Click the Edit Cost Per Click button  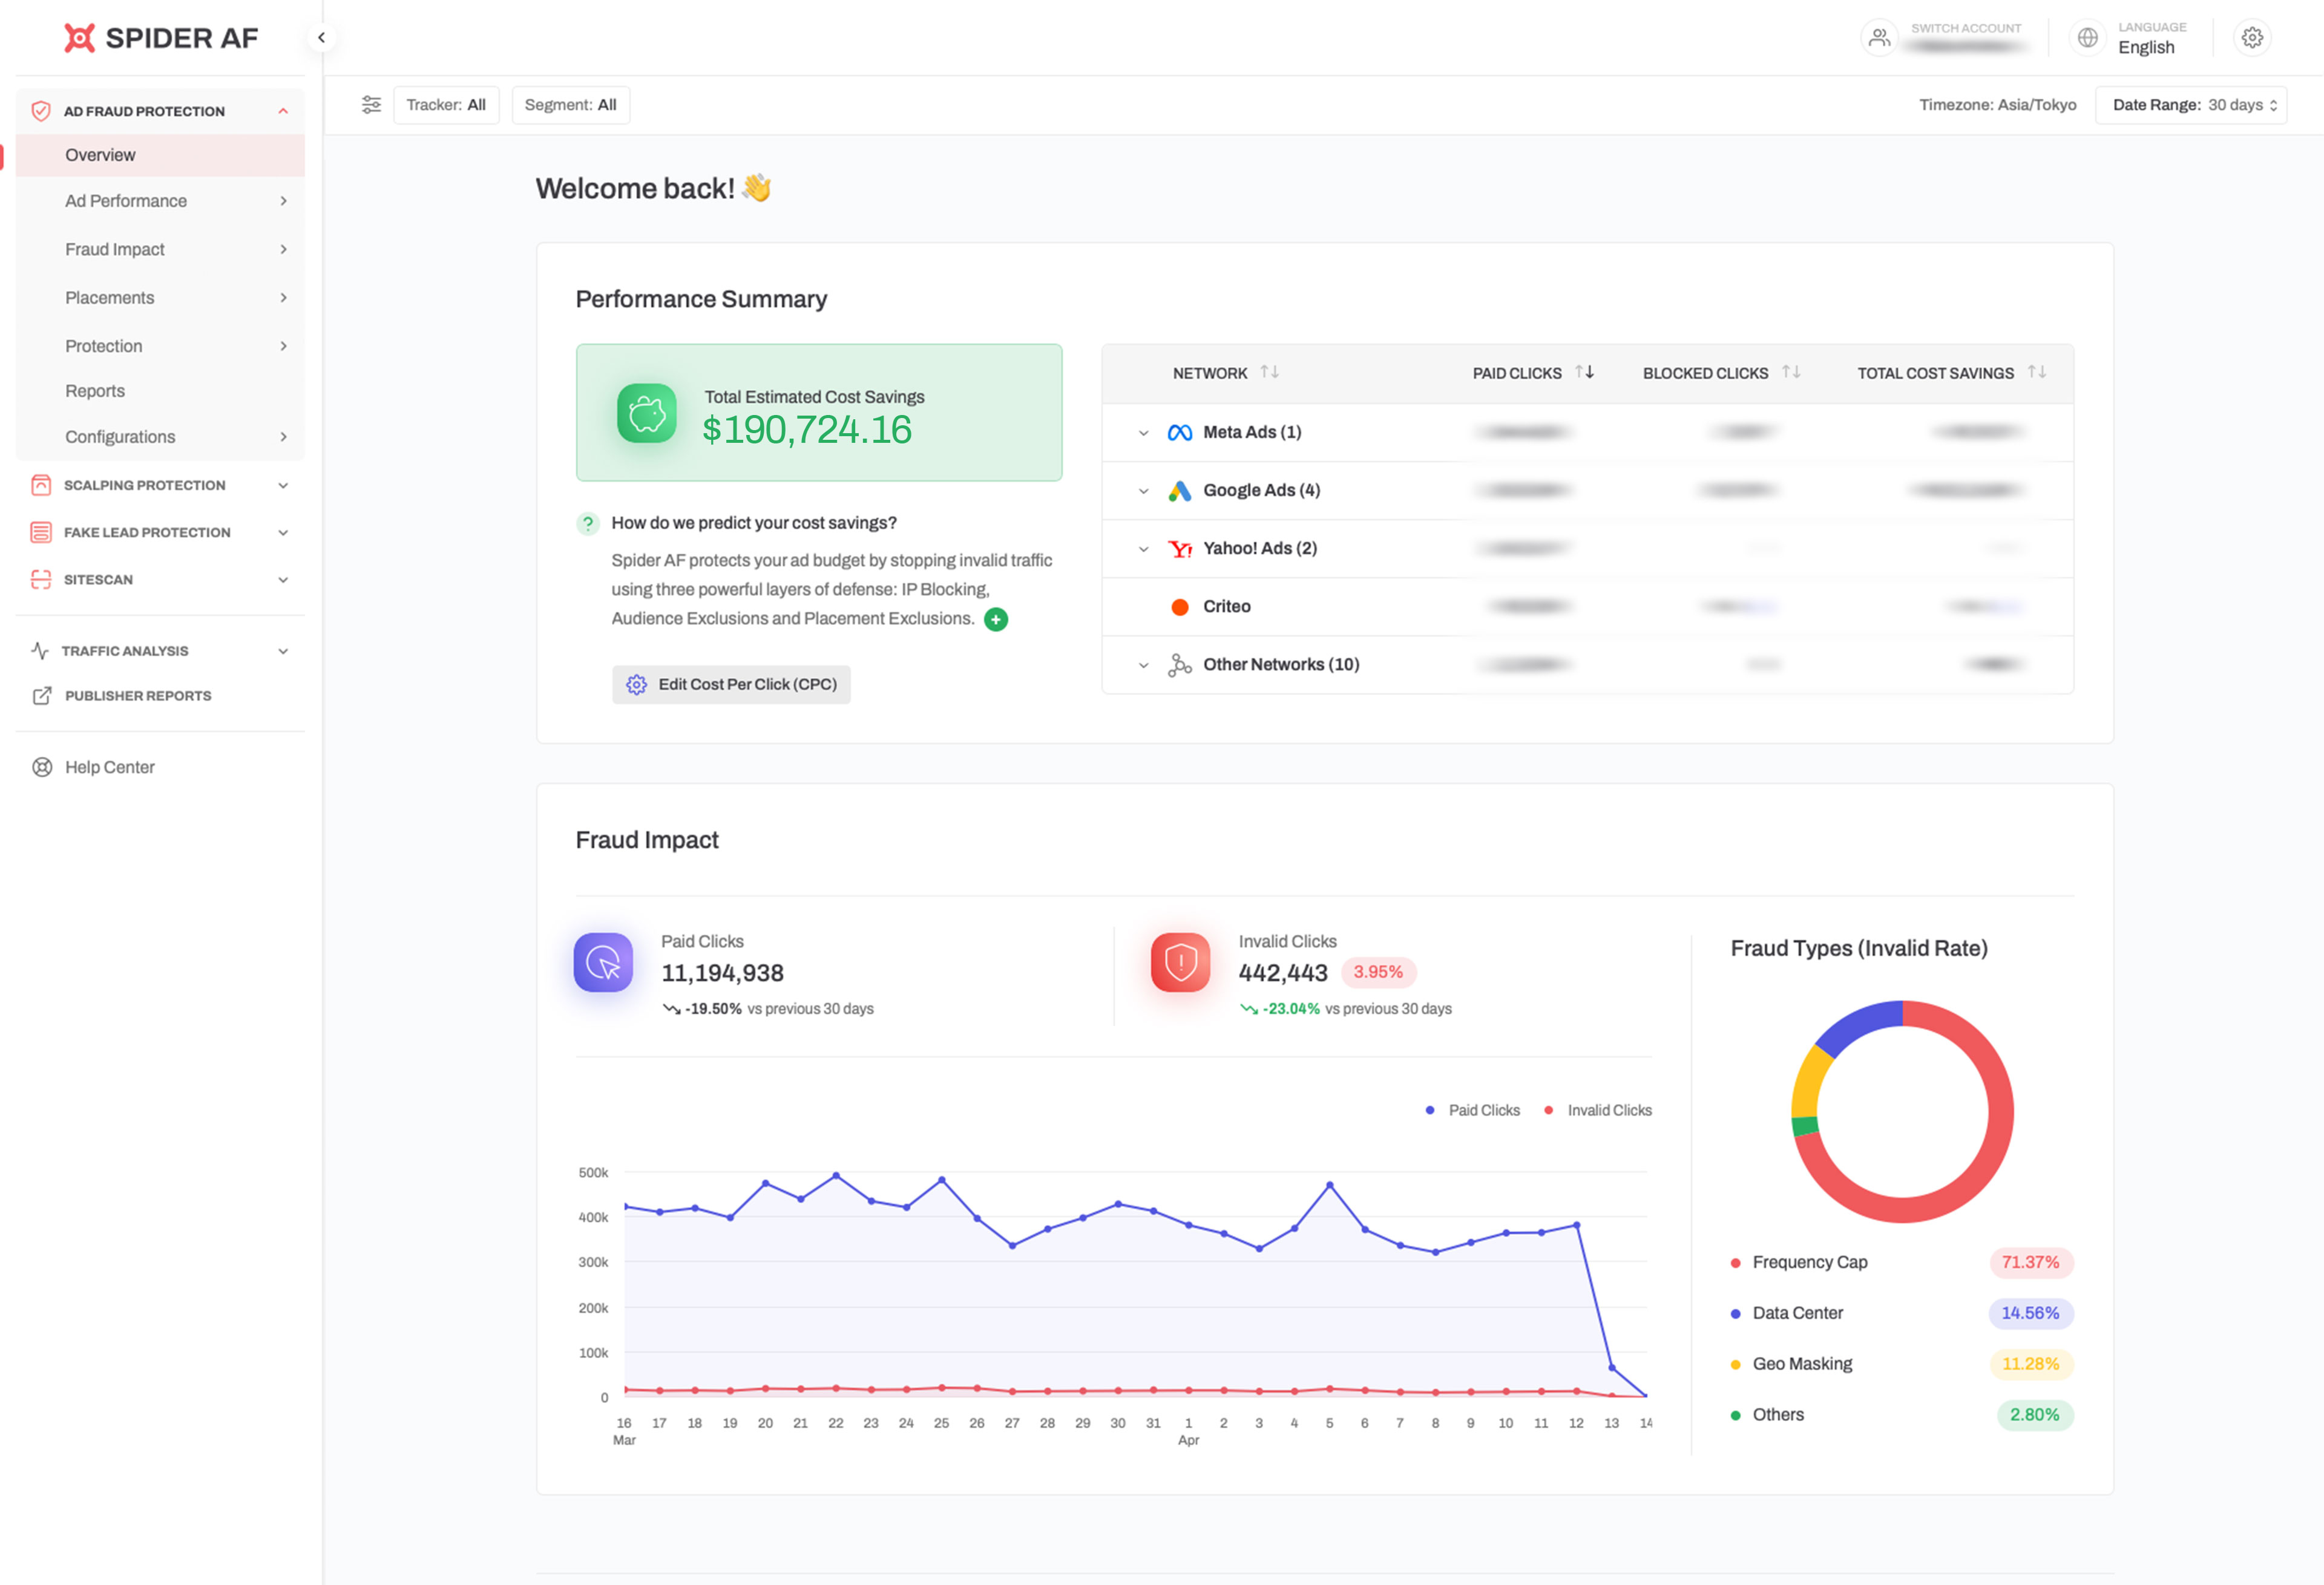tap(731, 685)
